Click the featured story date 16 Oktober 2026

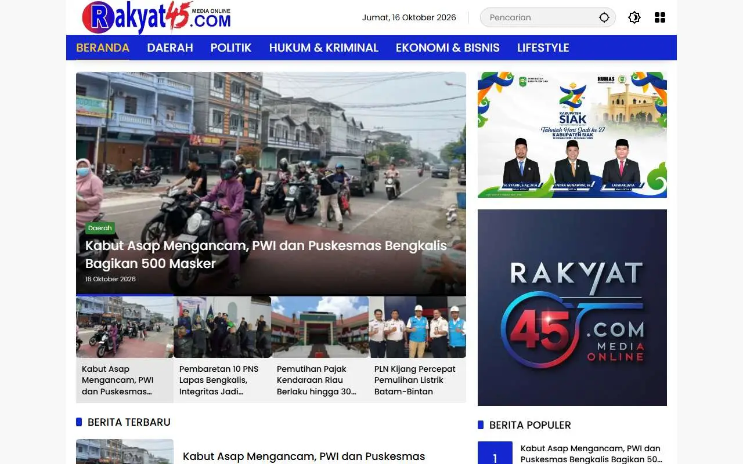[110, 279]
